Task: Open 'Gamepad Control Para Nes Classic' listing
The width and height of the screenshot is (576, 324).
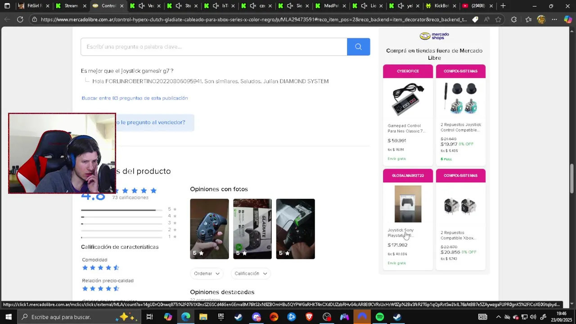Action: [x=406, y=128]
